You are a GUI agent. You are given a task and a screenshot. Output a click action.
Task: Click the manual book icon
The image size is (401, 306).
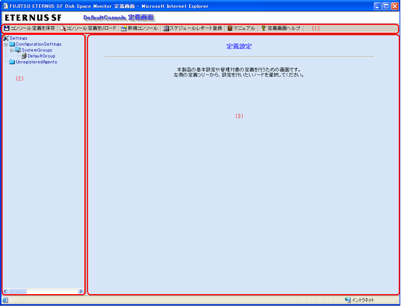coord(230,28)
